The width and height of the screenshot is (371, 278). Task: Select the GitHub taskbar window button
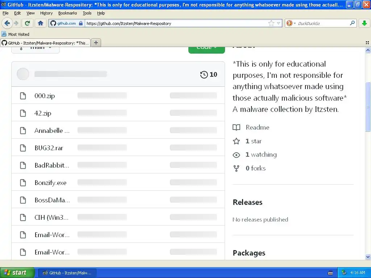coord(67,273)
